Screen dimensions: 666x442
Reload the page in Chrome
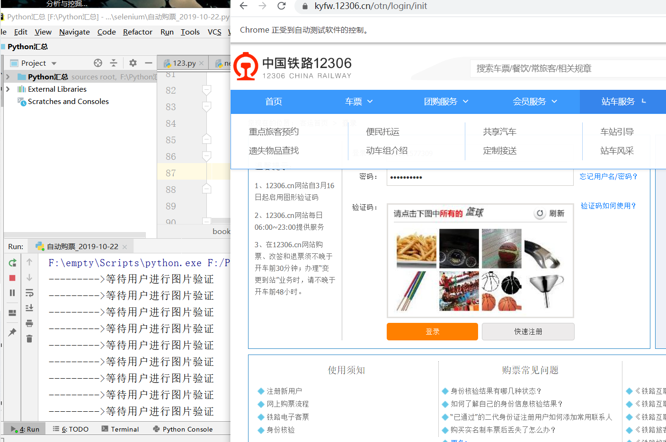(x=281, y=6)
